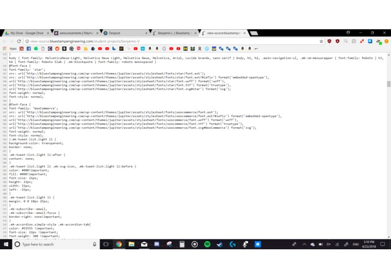
Task: Click the browser forward arrow
Action: click(x=12, y=41)
